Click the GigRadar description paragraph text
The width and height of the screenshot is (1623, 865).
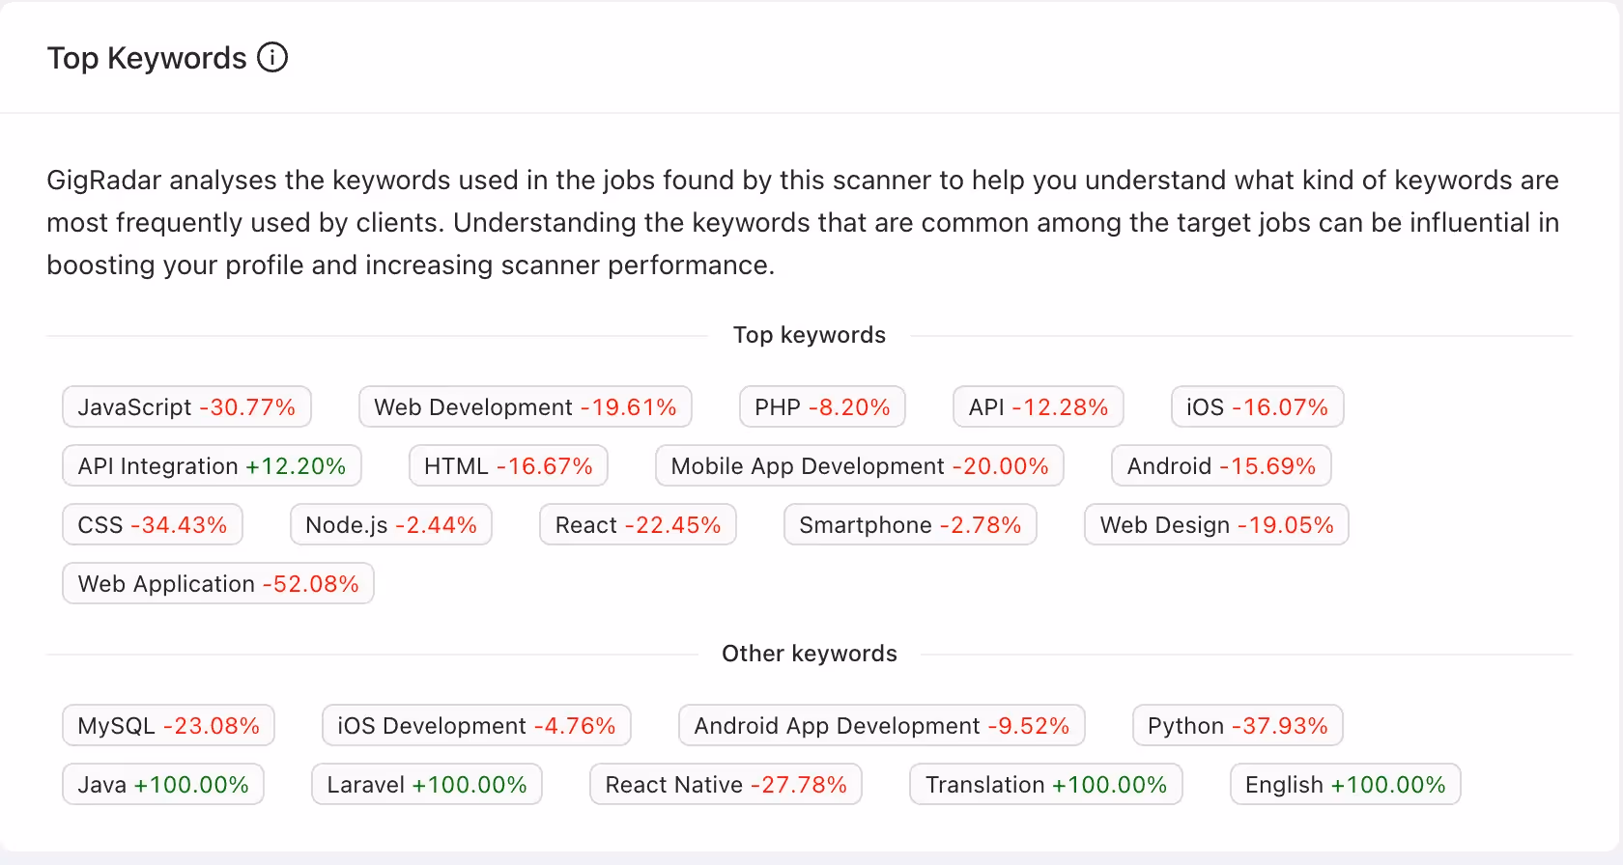pyautogui.click(x=803, y=222)
